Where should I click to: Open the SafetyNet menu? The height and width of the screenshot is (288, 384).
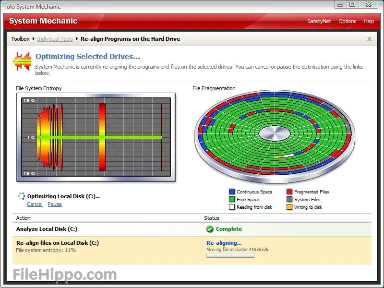tap(319, 21)
